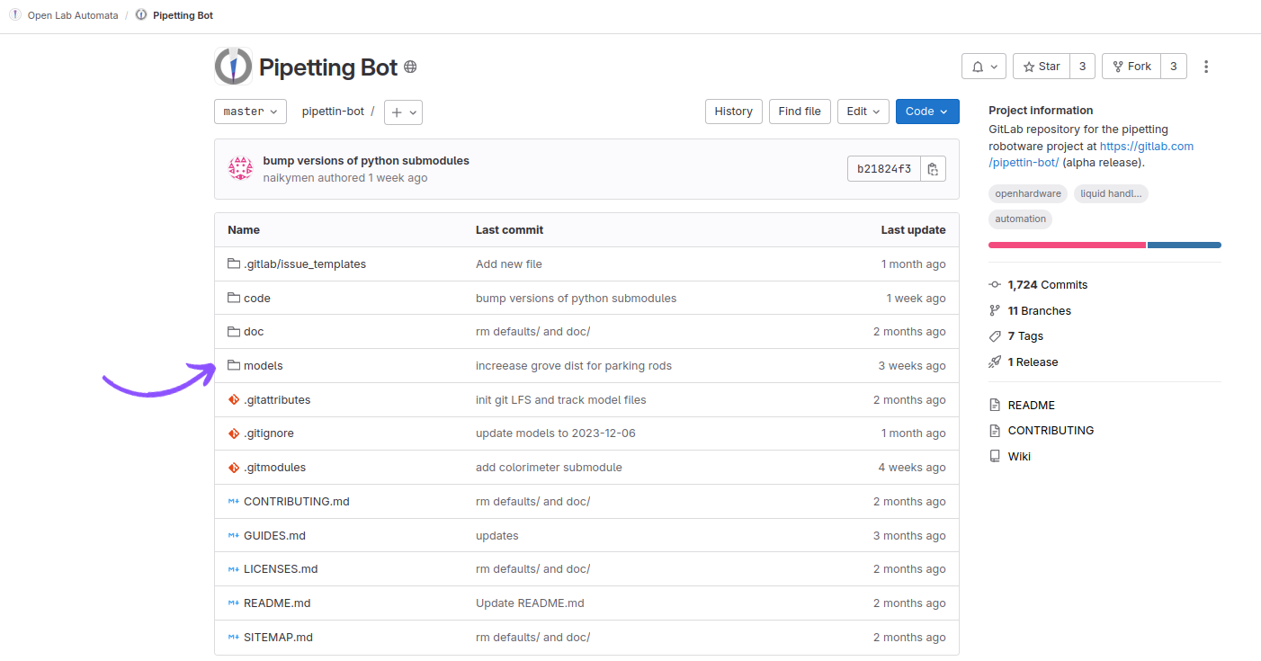The image size is (1261, 661).
Task: Open the Wiki sidebar link
Action: pyautogui.click(x=1019, y=456)
